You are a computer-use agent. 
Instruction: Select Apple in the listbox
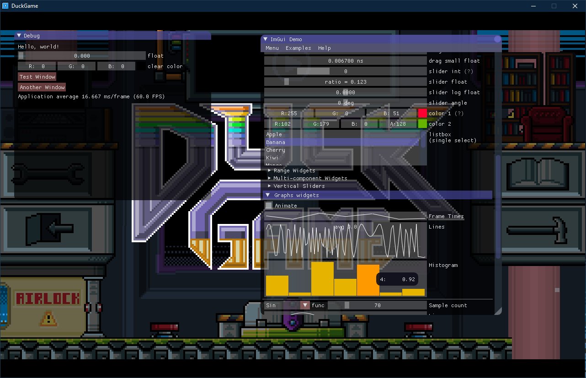[343, 134]
